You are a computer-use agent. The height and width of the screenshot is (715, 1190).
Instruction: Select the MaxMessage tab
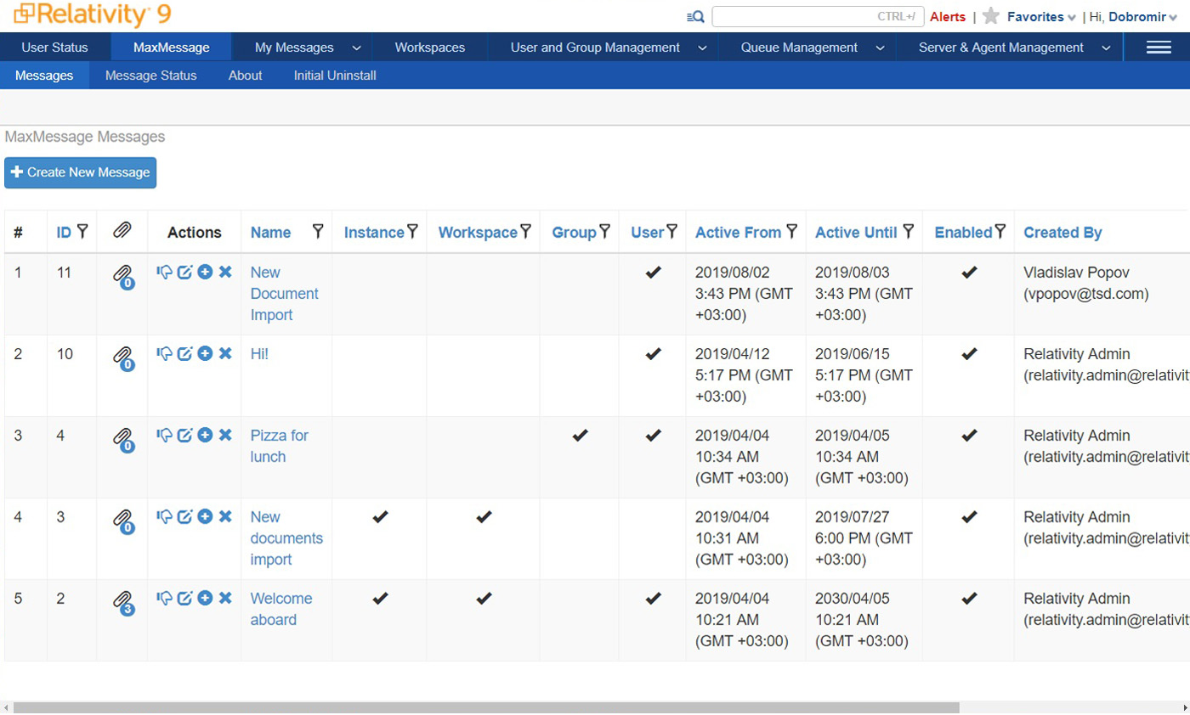171,48
